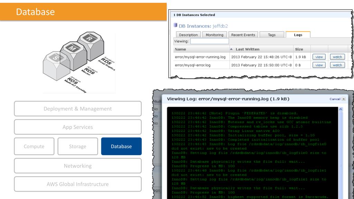This screenshot has width=354, height=199.
Task: Click the Viewing Log dialog title
Action: pos(228,99)
